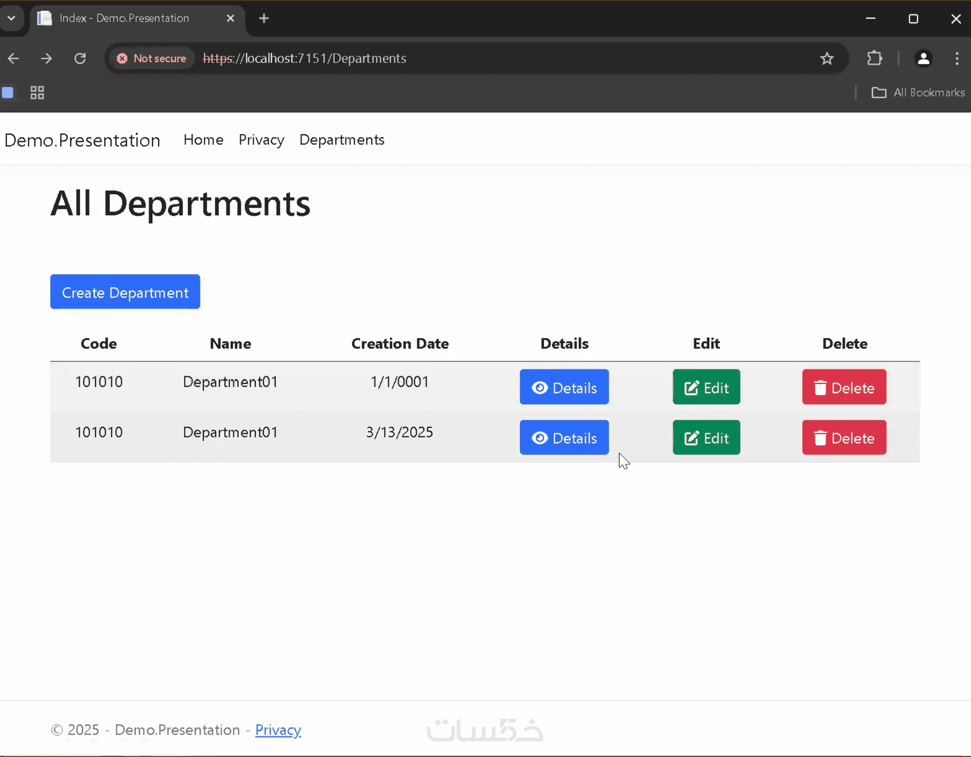Open the Privacy link in the footer

278,730
